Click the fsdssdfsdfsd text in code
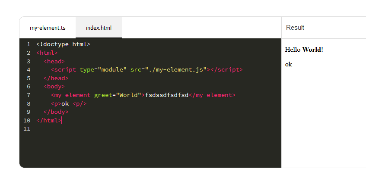Image resolution: width=366 pixels, height=175 pixels. [167, 95]
